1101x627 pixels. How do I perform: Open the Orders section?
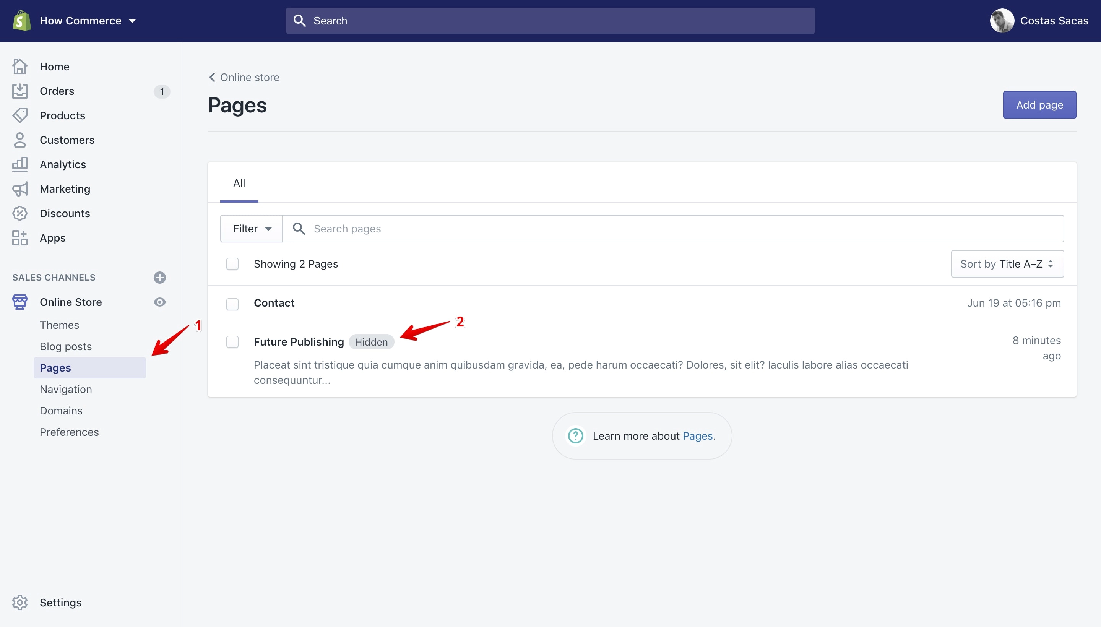57,91
